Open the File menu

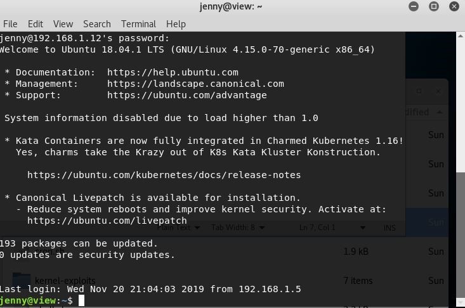coord(10,24)
